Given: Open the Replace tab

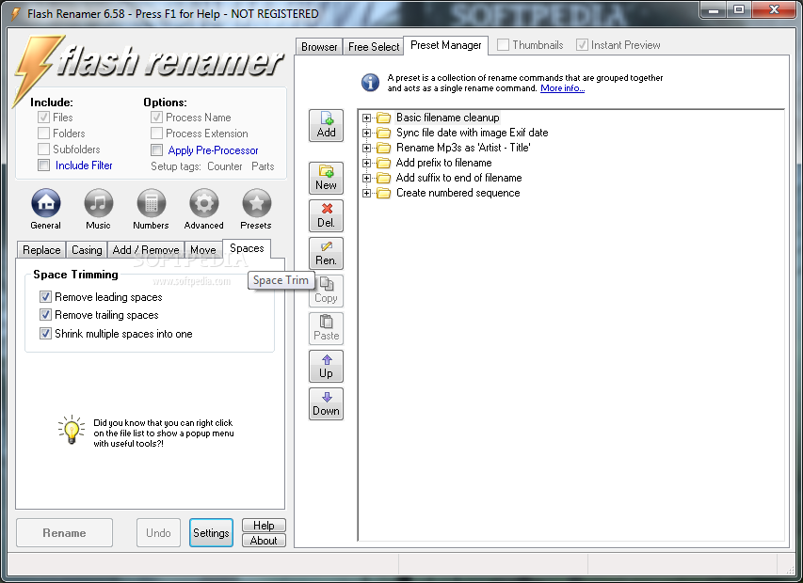Looking at the screenshot, I should click(41, 249).
